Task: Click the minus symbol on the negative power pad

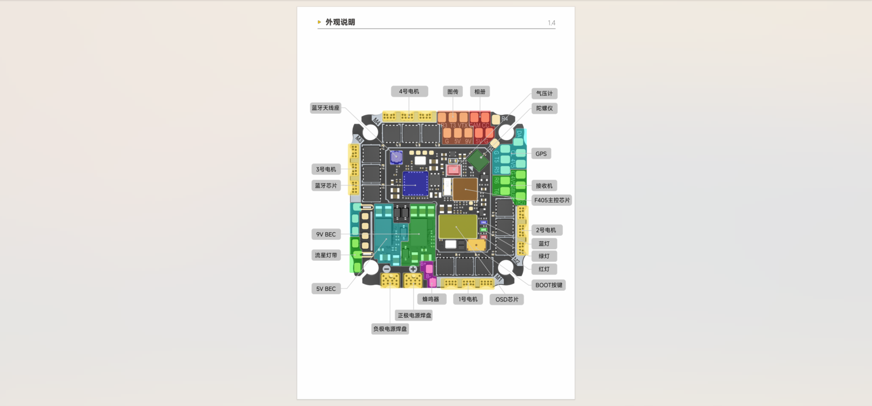Action: 387,269
